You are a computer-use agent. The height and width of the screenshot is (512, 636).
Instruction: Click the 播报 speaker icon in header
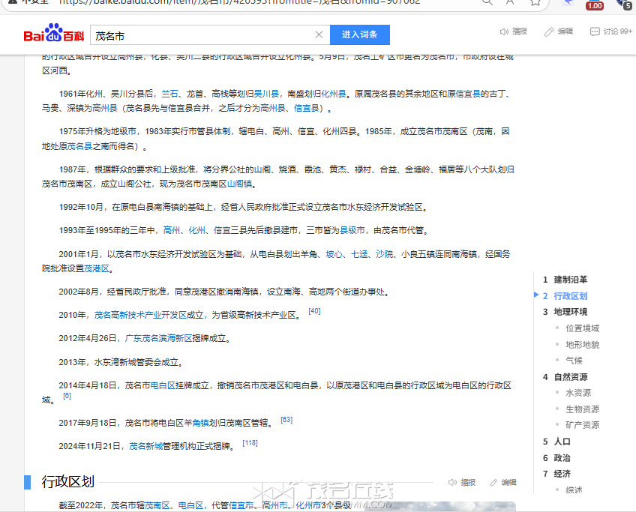pos(505,31)
